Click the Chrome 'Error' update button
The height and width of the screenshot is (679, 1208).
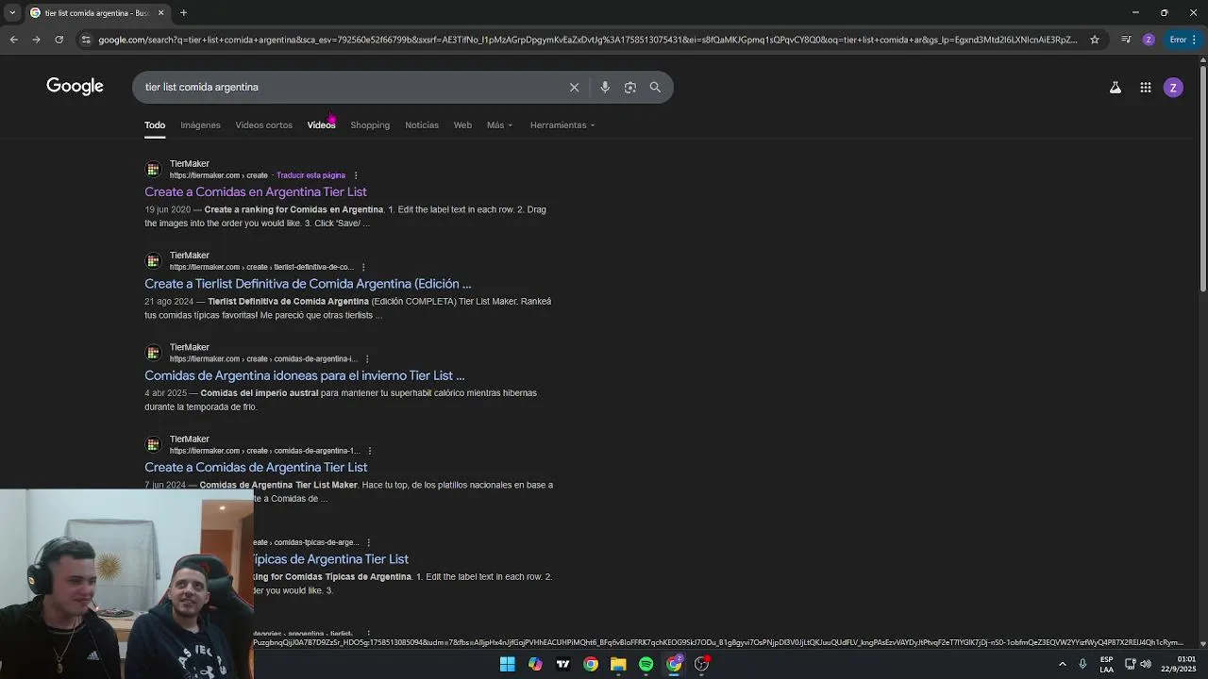[x=1183, y=40]
